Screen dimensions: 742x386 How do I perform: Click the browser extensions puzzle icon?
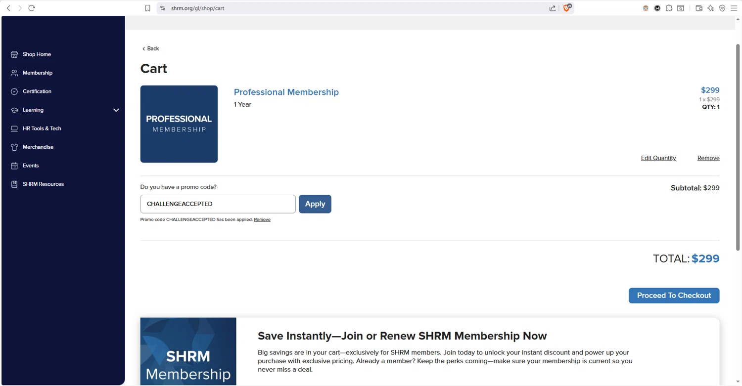pos(669,8)
